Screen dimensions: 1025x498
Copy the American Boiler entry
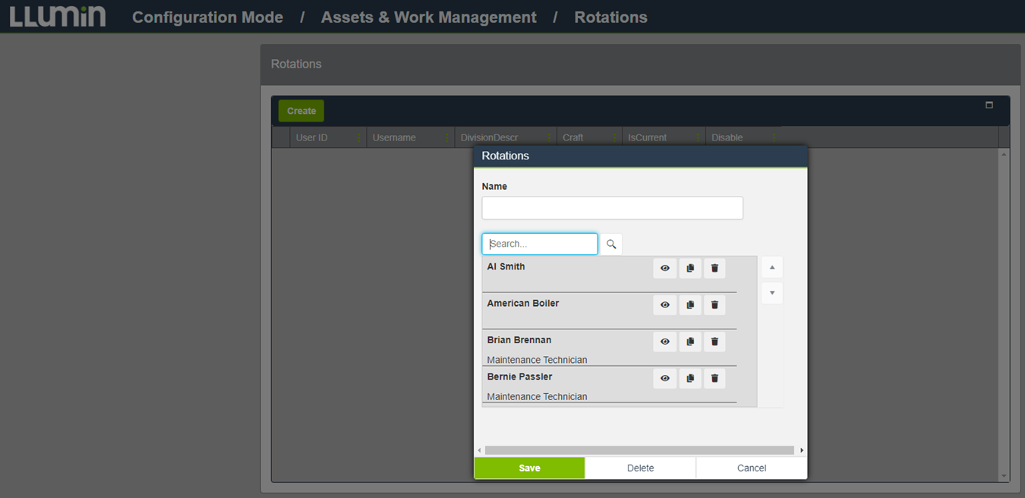690,305
